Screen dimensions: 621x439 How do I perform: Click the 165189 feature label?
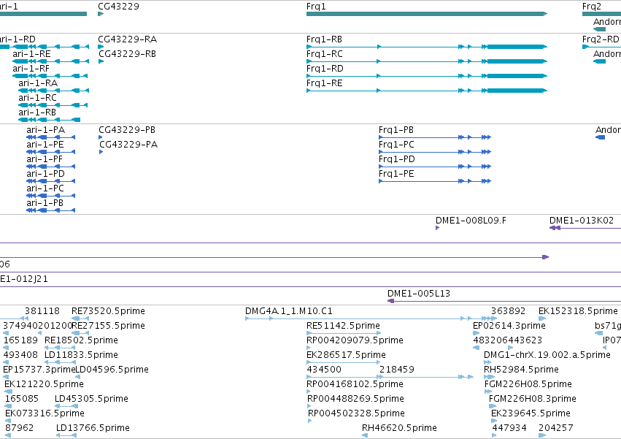point(20,340)
